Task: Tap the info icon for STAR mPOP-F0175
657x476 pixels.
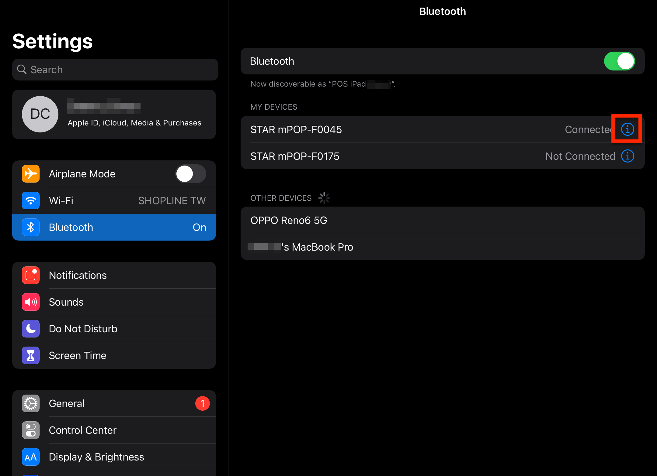Action: tap(627, 156)
